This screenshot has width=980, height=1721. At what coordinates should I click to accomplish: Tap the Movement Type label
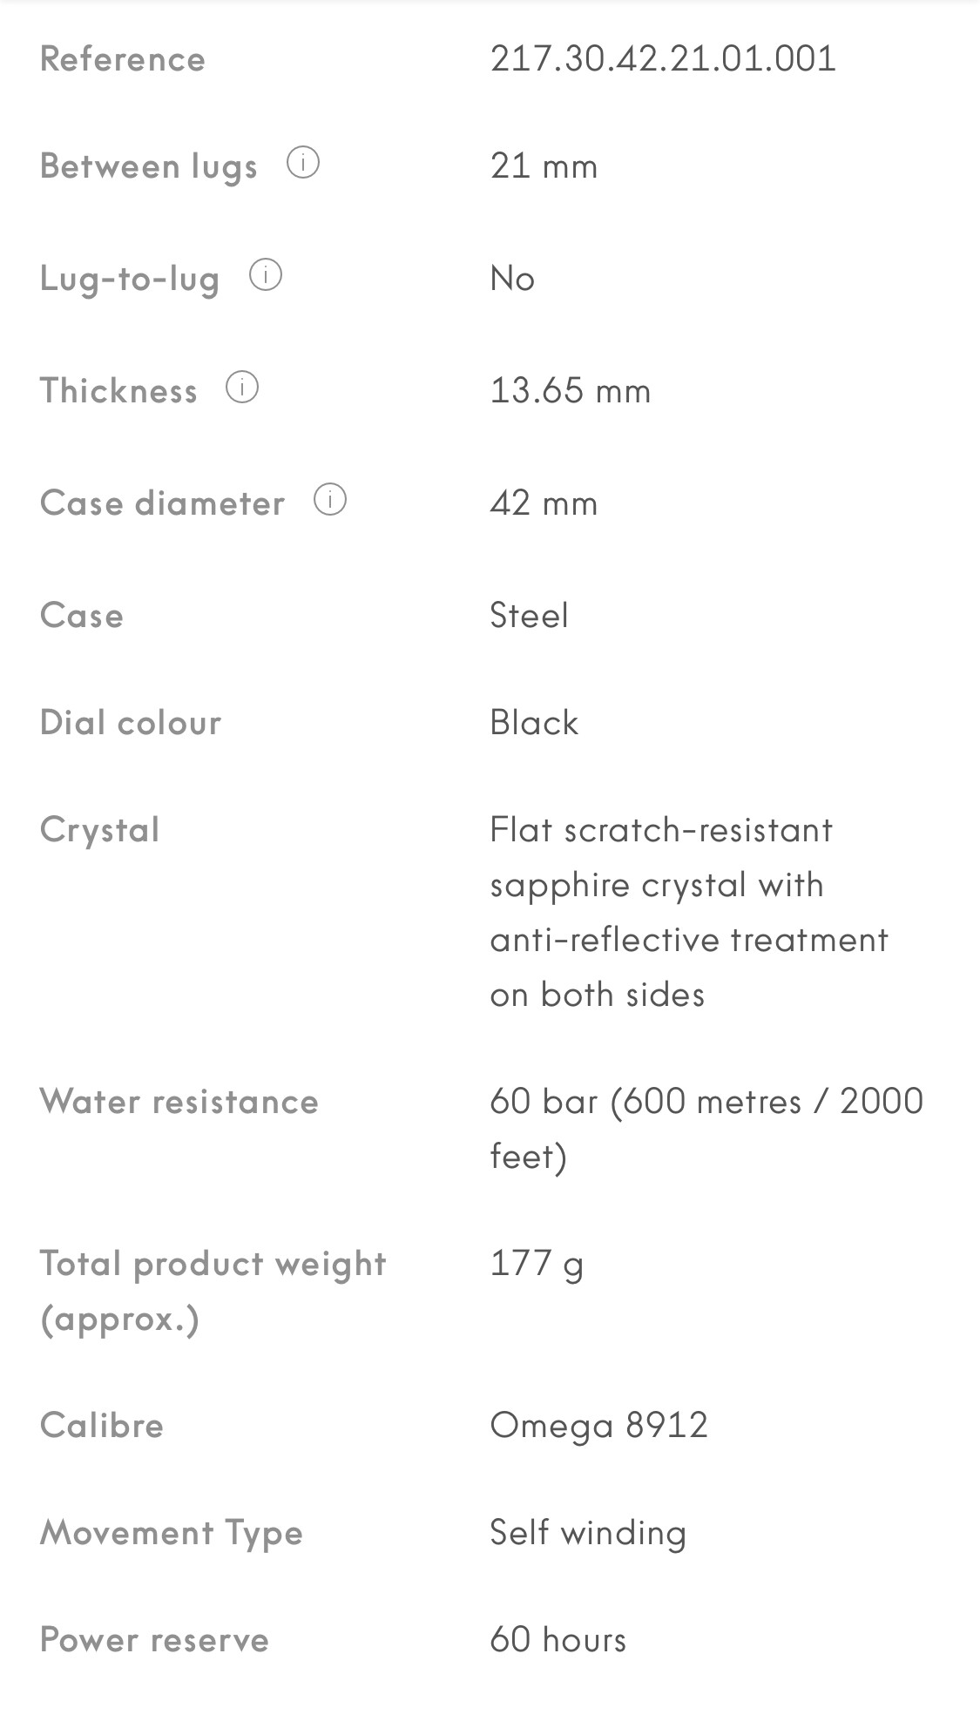[x=172, y=1532]
